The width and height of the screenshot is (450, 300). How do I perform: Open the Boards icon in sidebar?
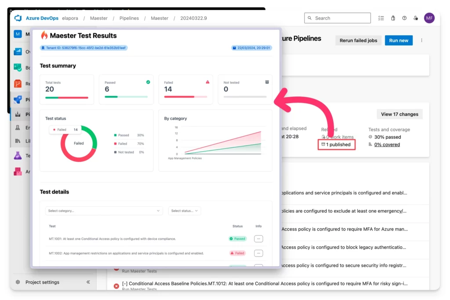[x=18, y=67]
